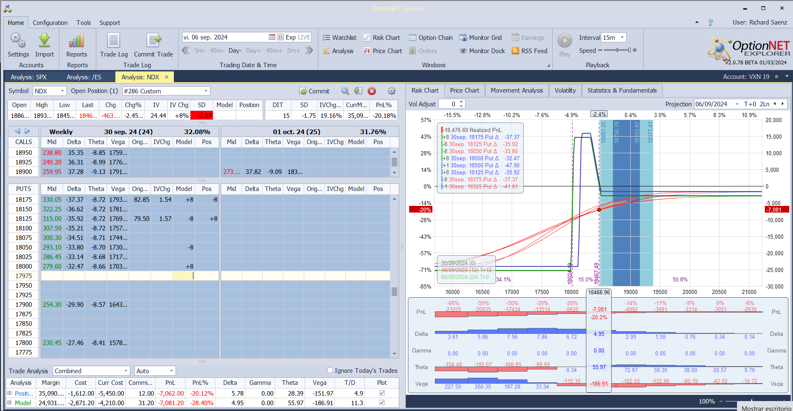Jump back with the double left chevron
This screenshot has width=793, height=411.
(x=186, y=51)
